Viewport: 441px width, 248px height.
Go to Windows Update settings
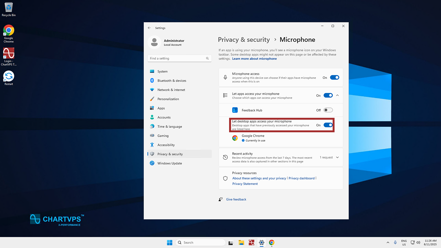coord(170,163)
